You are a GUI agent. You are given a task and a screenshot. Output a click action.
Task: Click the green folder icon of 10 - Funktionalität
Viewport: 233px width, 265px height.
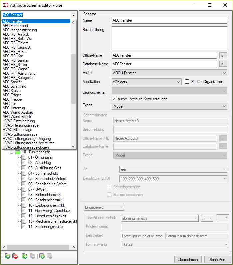coord(18,152)
